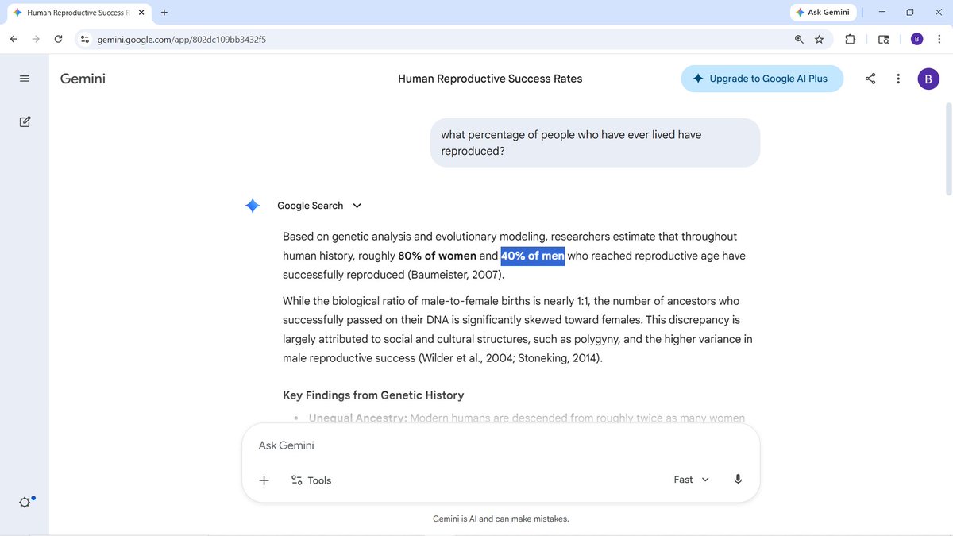
Task: Open the Fast model selector dropdown
Action: pos(692,480)
